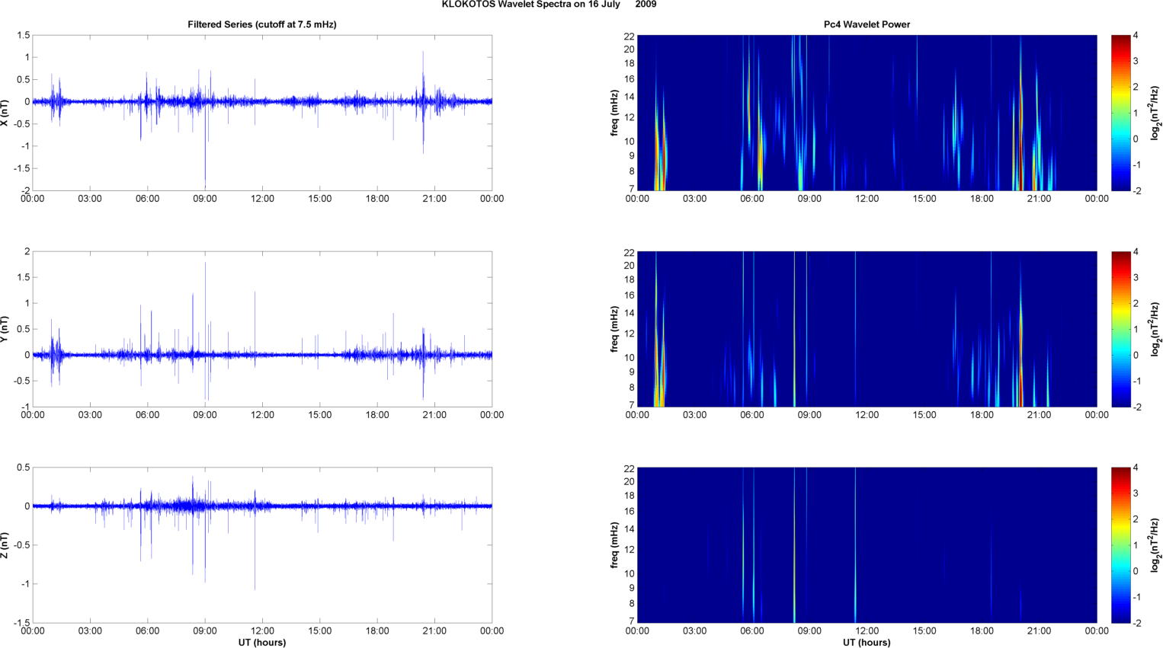Click the middle spectrogram's colorbar
Screen dimensions: 1163x648
pyautogui.click(x=1120, y=329)
